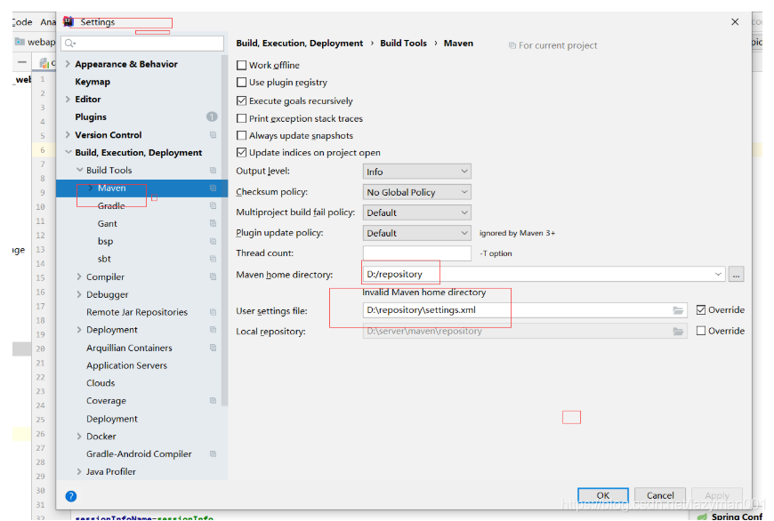Select Plugins in settings tree
The width and height of the screenshot is (774, 521).
click(x=91, y=117)
